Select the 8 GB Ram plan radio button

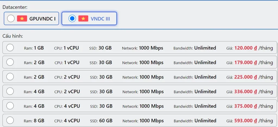point(10,120)
